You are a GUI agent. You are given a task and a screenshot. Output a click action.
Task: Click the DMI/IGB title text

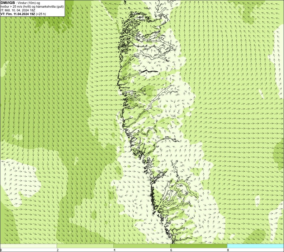click(x=8, y=3)
